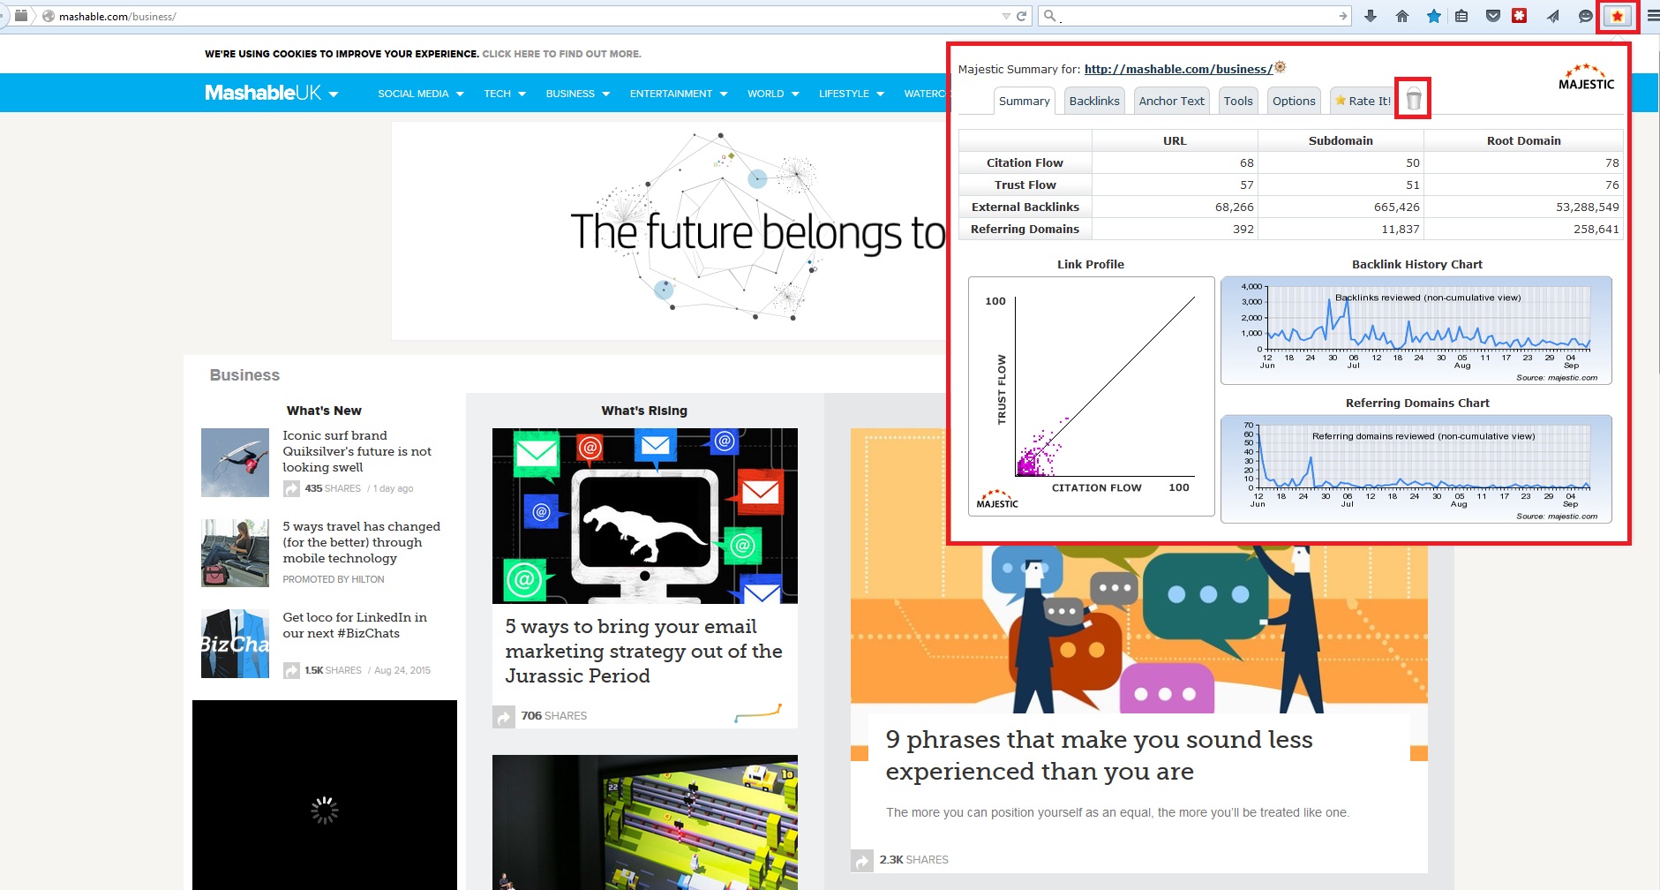Open the Quiksilver's future article headline

tap(357, 451)
